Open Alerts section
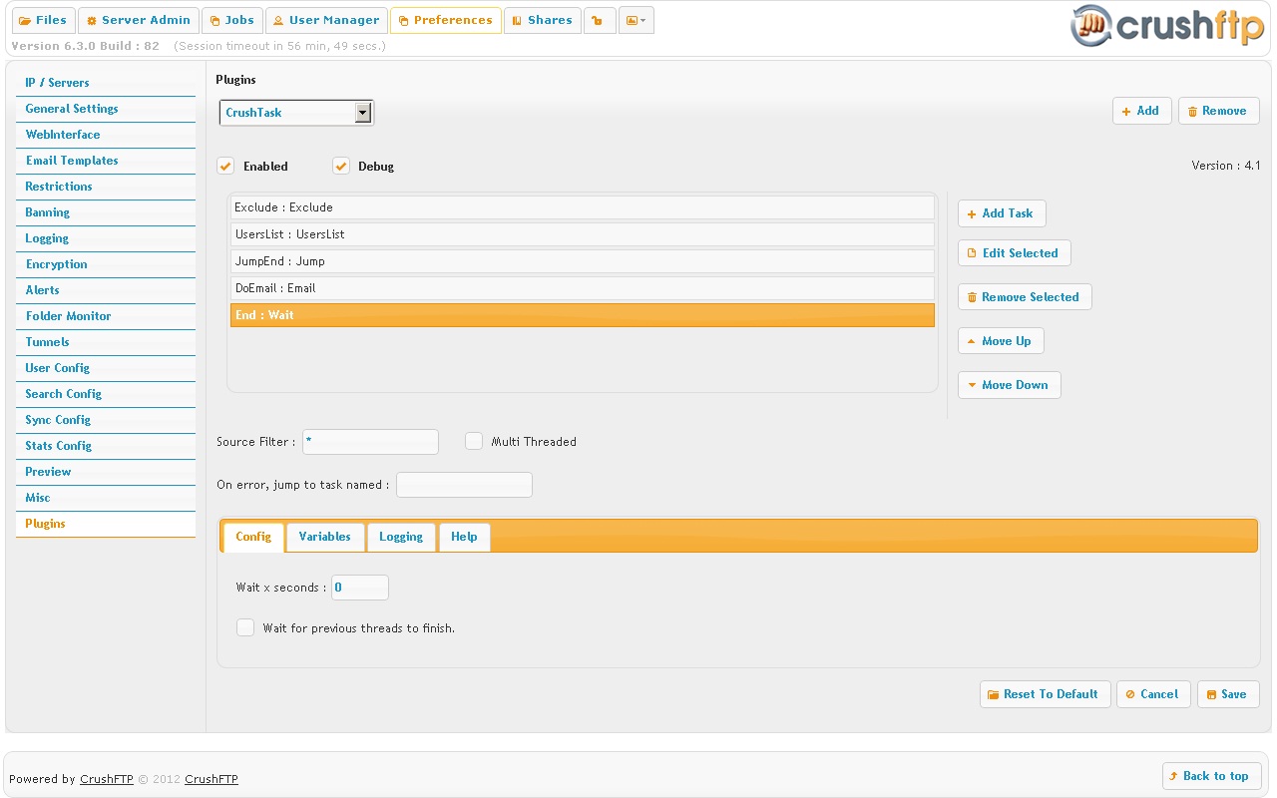 [x=106, y=290]
